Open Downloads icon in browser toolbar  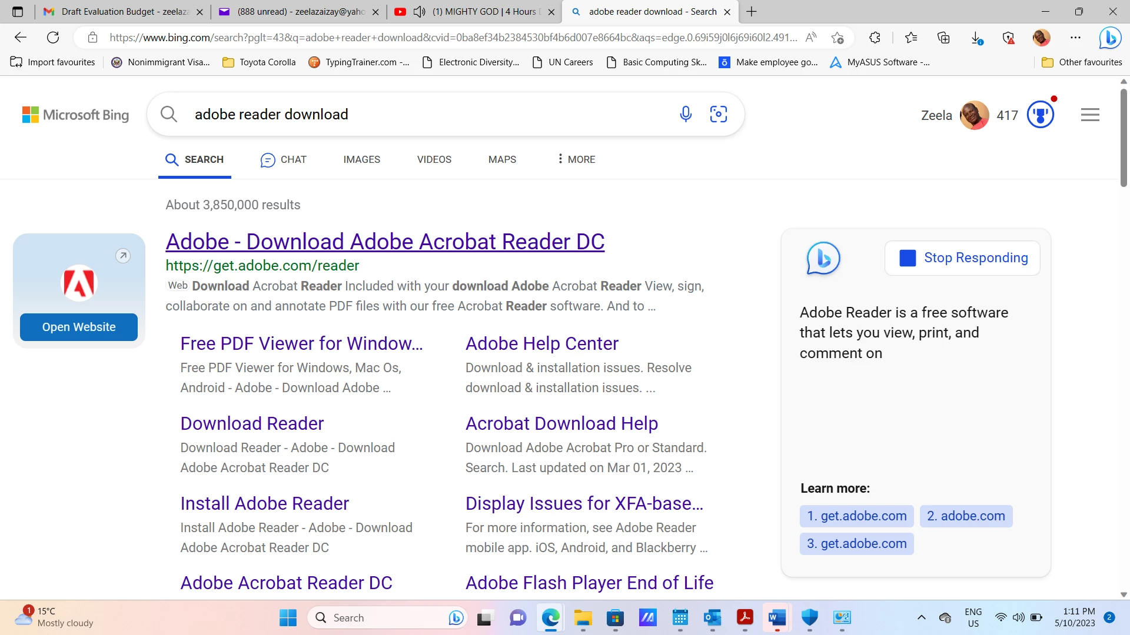click(x=976, y=38)
